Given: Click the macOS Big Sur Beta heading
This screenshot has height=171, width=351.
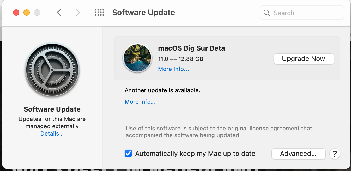Looking at the screenshot, I should point(191,48).
